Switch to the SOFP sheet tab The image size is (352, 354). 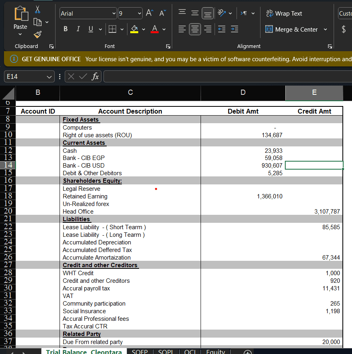pos(139,352)
